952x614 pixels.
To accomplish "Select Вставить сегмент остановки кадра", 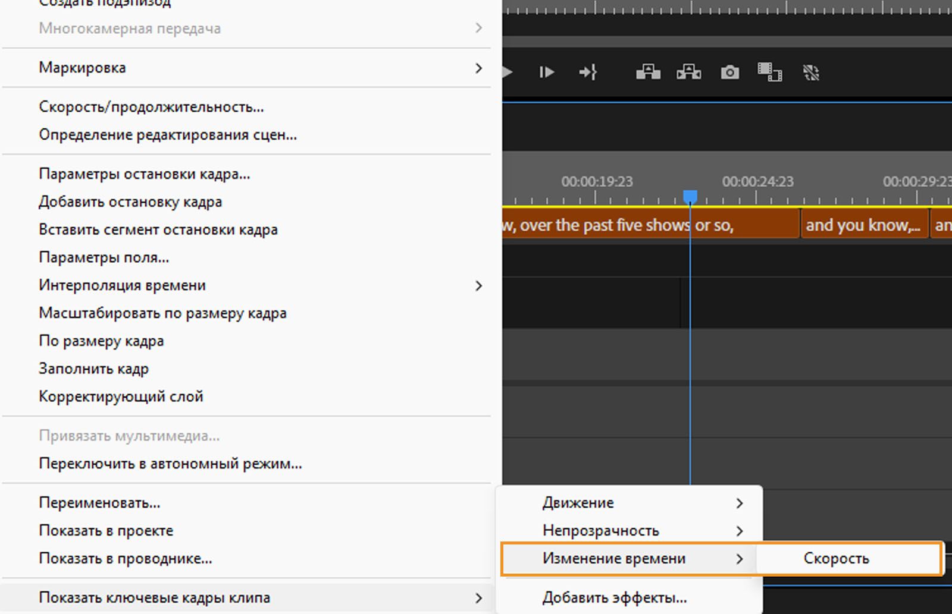I will click(246, 229).
